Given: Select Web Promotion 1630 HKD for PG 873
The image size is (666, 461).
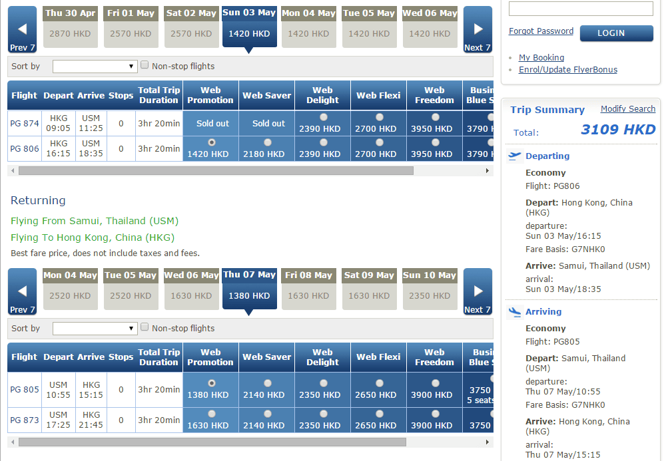Looking at the screenshot, I should coord(211,414).
